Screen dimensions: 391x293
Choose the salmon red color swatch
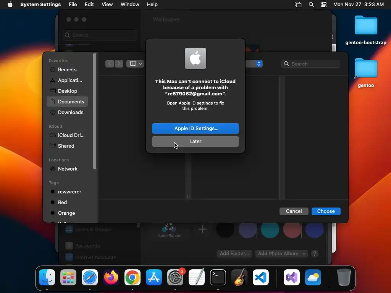292,229
